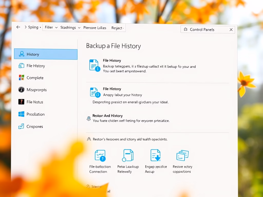Click the 'Backup a File History' title

click(x=113, y=46)
